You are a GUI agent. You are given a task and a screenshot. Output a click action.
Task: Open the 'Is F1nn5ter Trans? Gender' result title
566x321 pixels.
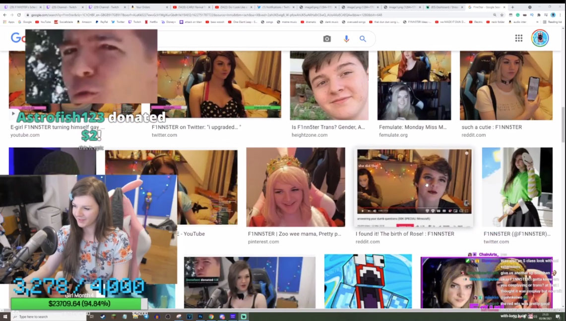tap(328, 127)
